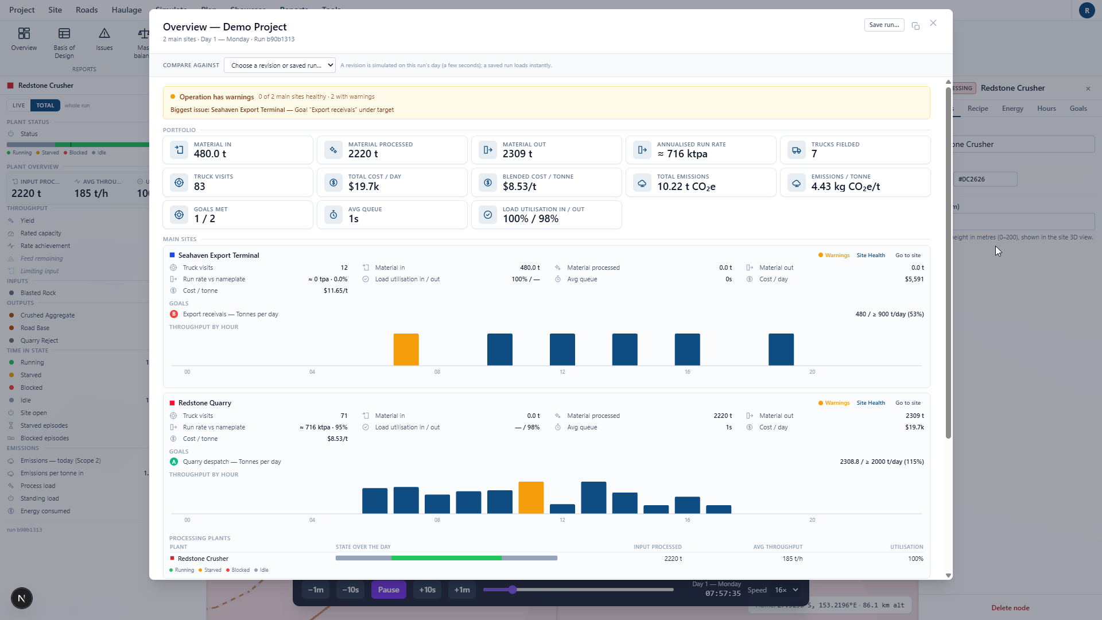Click Warnings badge for Seahaven Export Terminal
Screen dimensions: 1102x620
pos(834,255)
